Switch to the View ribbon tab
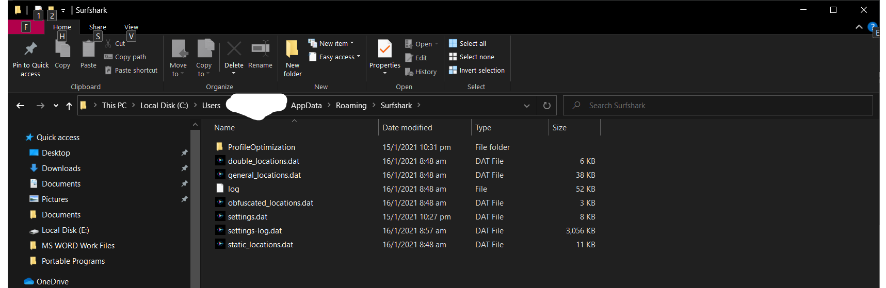 click(131, 27)
